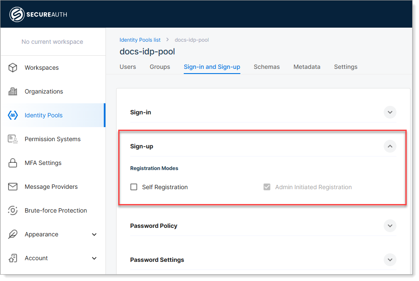Click the Admin Initiated Registration label
The height and width of the screenshot is (281, 419).
click(314, 187)
